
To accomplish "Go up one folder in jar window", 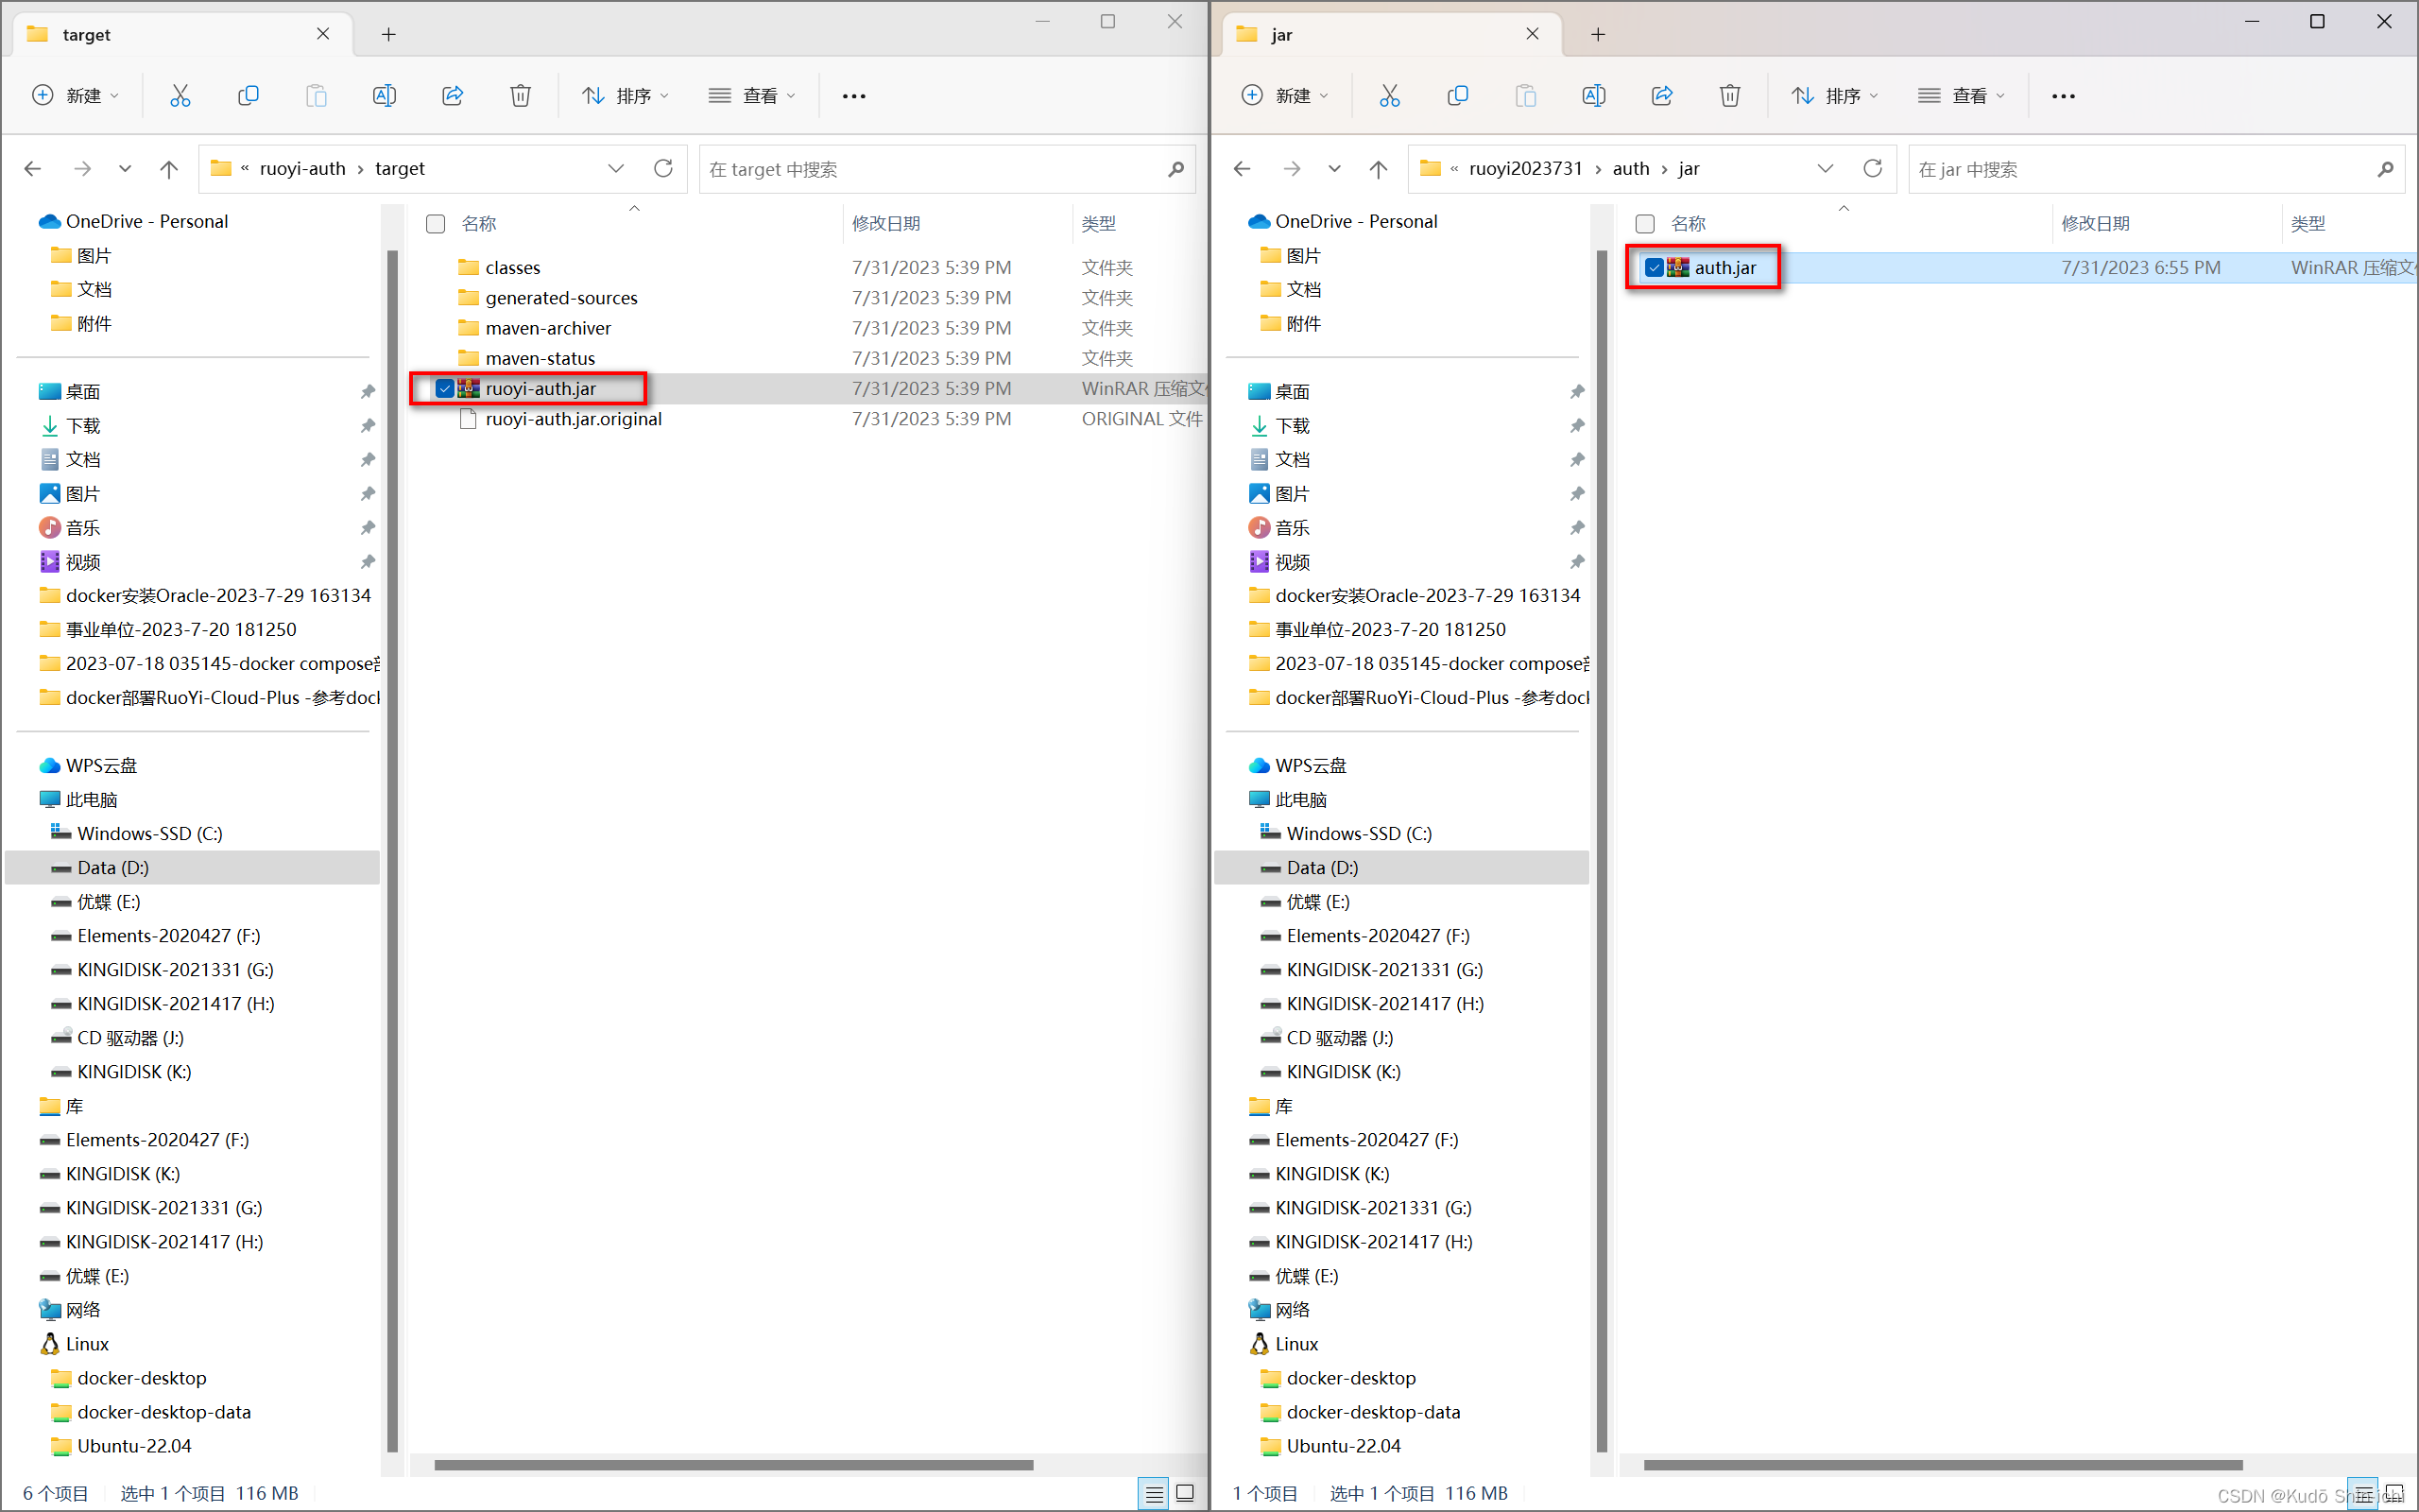I will point(1379,169).
